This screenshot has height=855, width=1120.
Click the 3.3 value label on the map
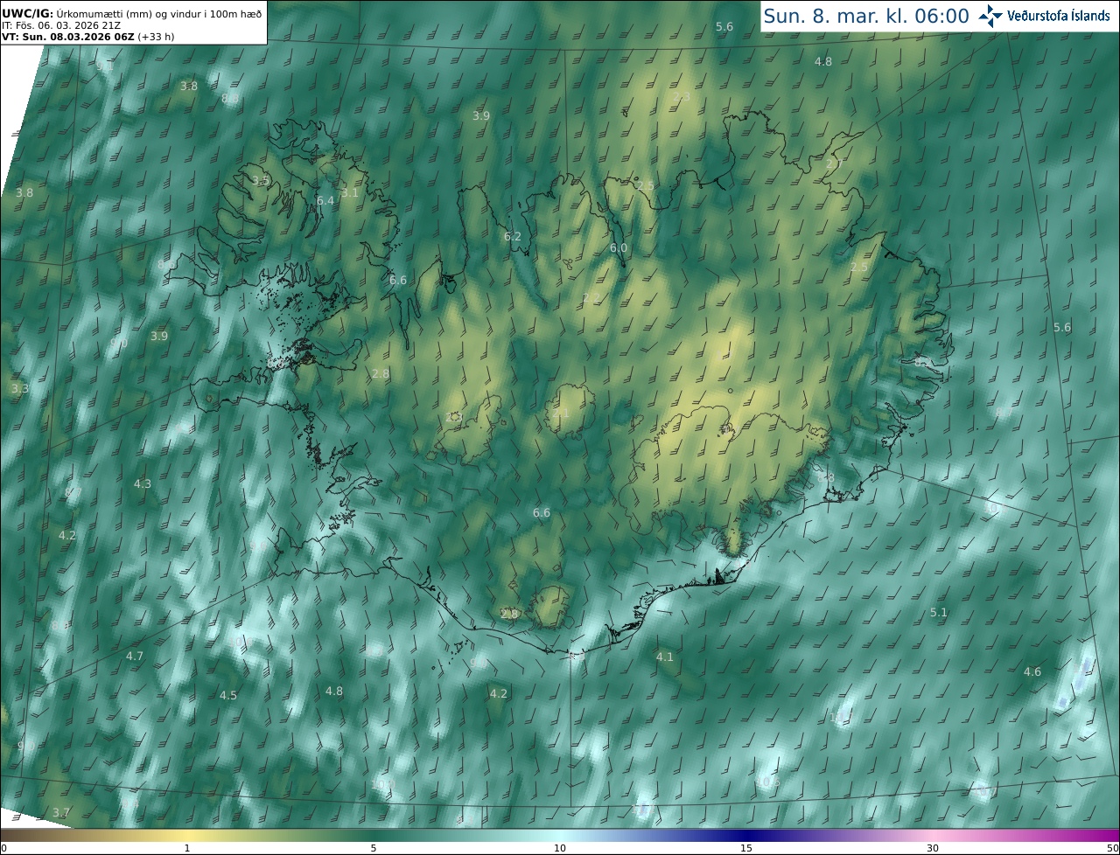20,388
